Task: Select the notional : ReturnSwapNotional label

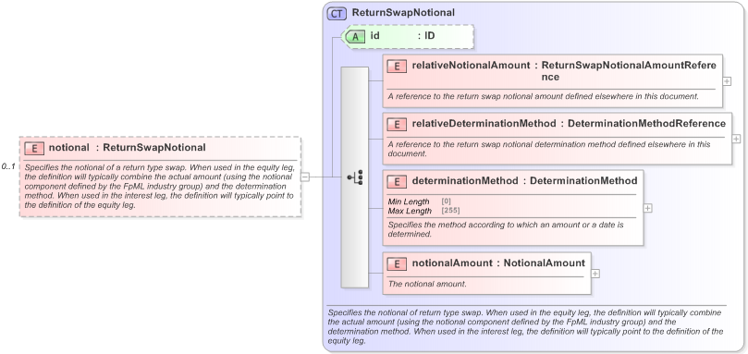Action: point(127,147)
